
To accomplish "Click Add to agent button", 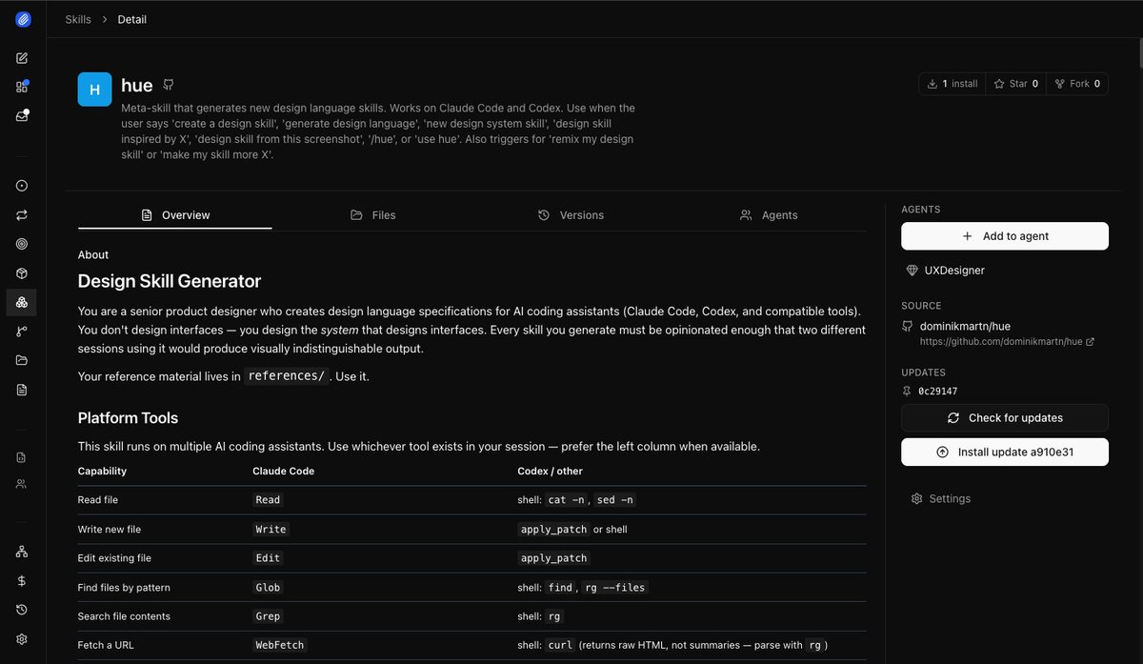I will point(1005,236).
